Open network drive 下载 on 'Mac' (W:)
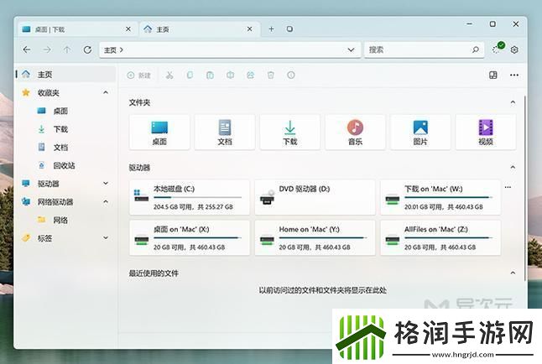The image size is (542, 364). (440, 197)
